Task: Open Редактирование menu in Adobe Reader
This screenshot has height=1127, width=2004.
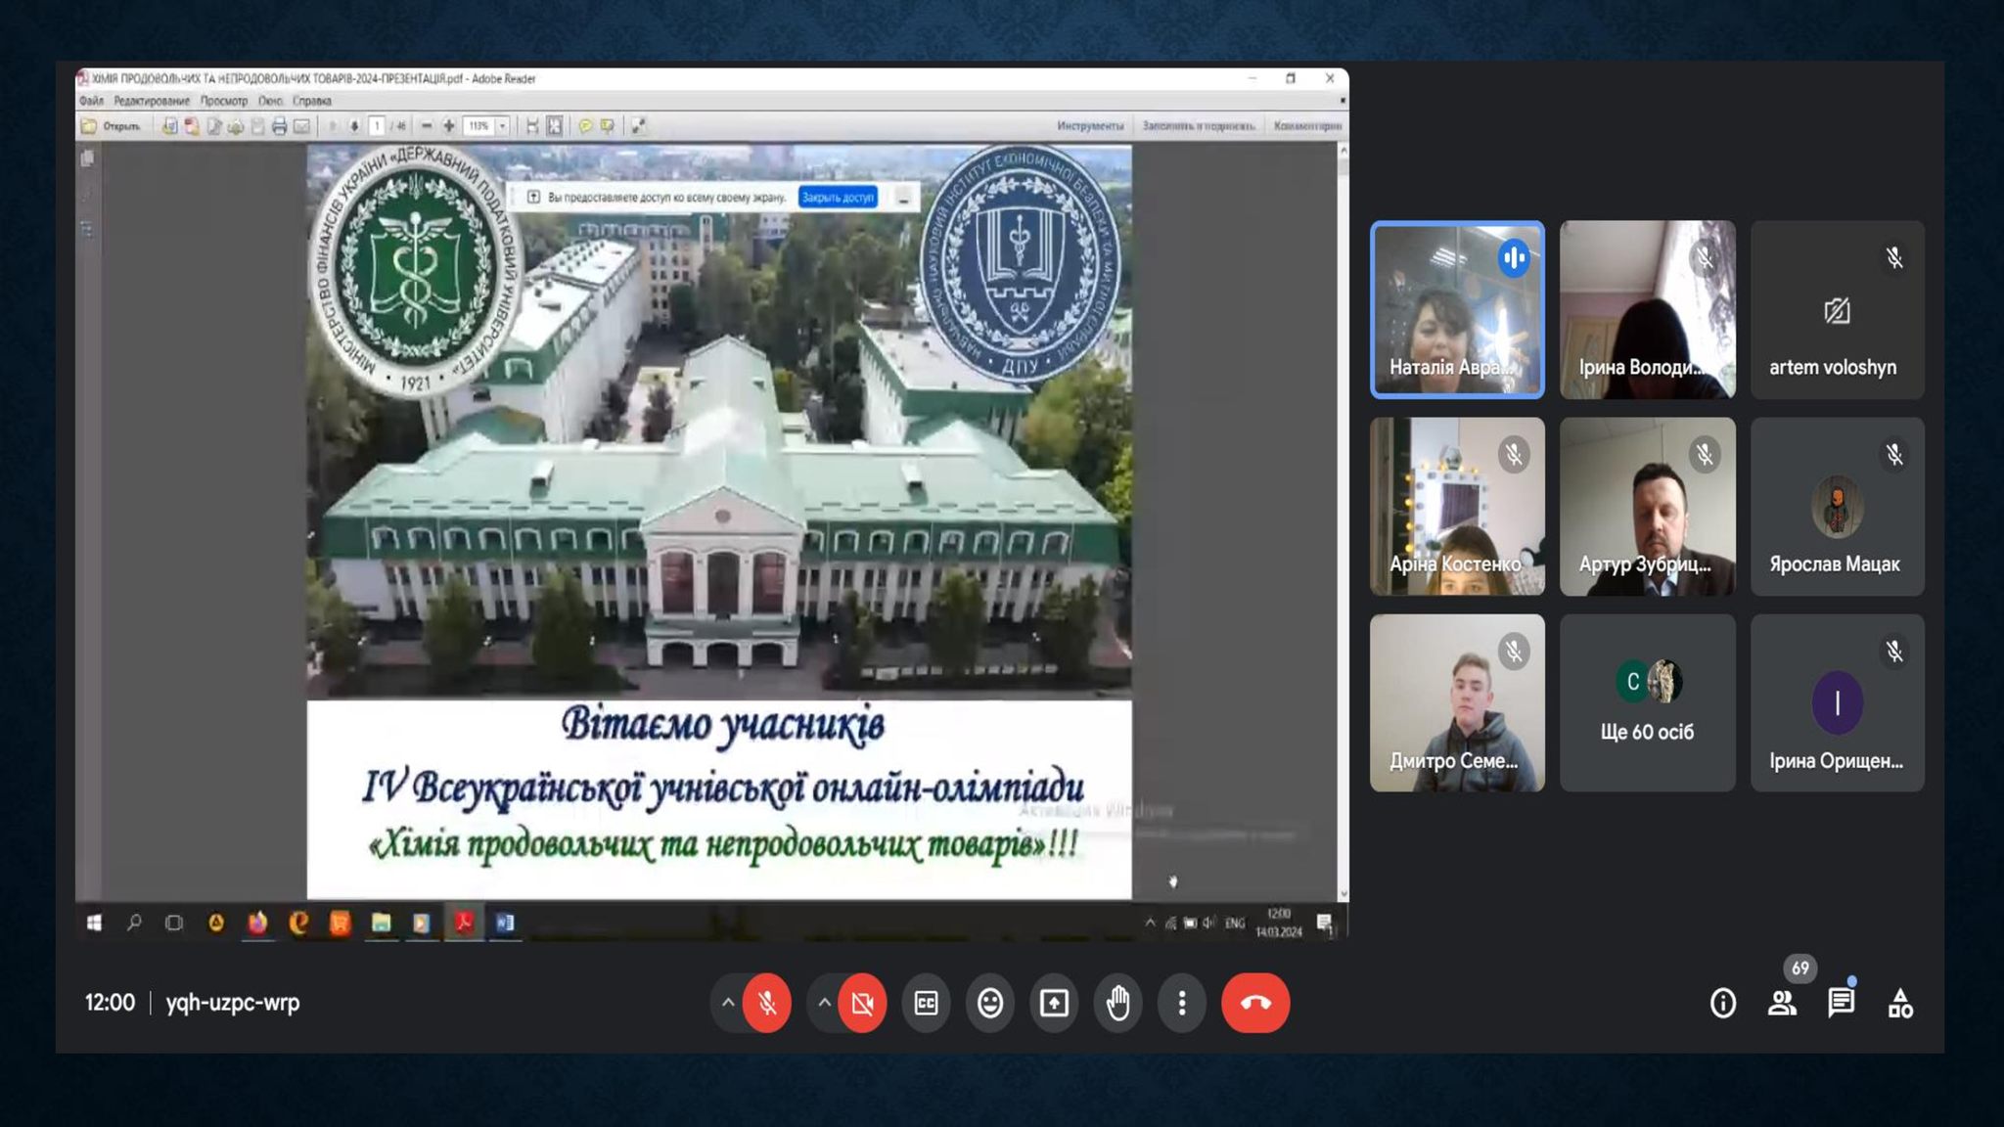Action: pos(152,101)
